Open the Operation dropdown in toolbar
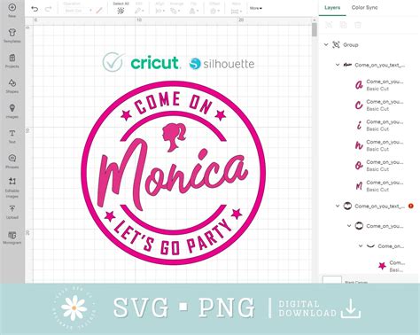This screenshot has height=335, width=420. (78, 11)
